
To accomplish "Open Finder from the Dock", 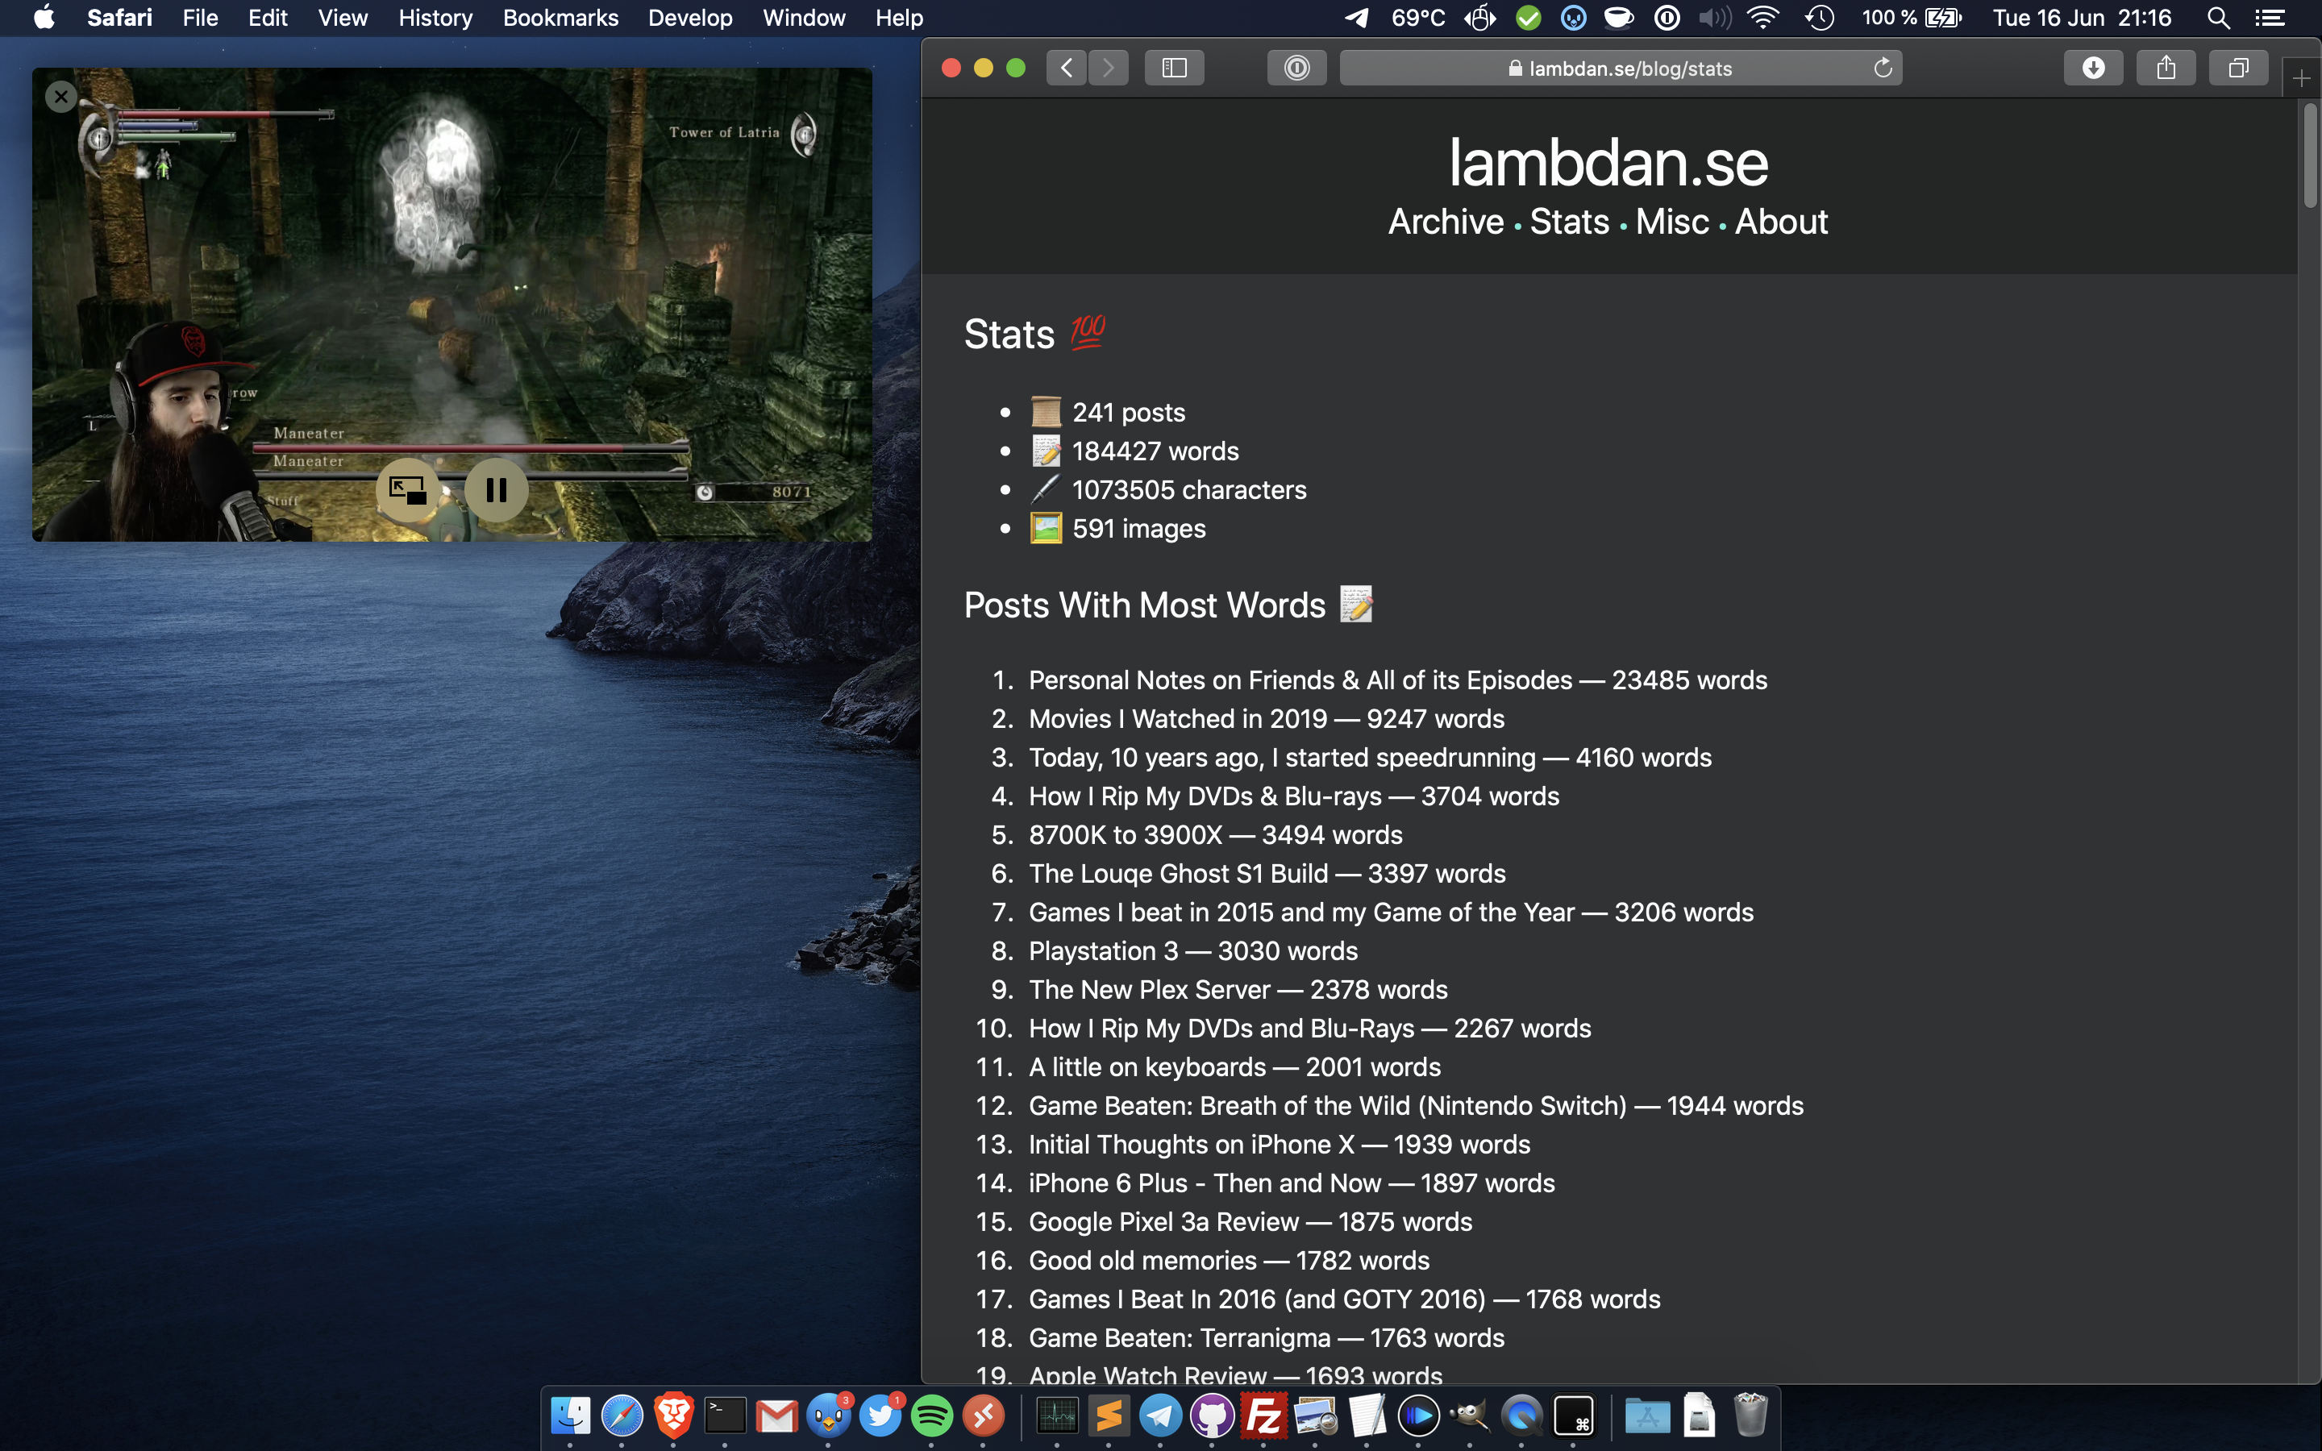I will click(x=570, y=1415).
